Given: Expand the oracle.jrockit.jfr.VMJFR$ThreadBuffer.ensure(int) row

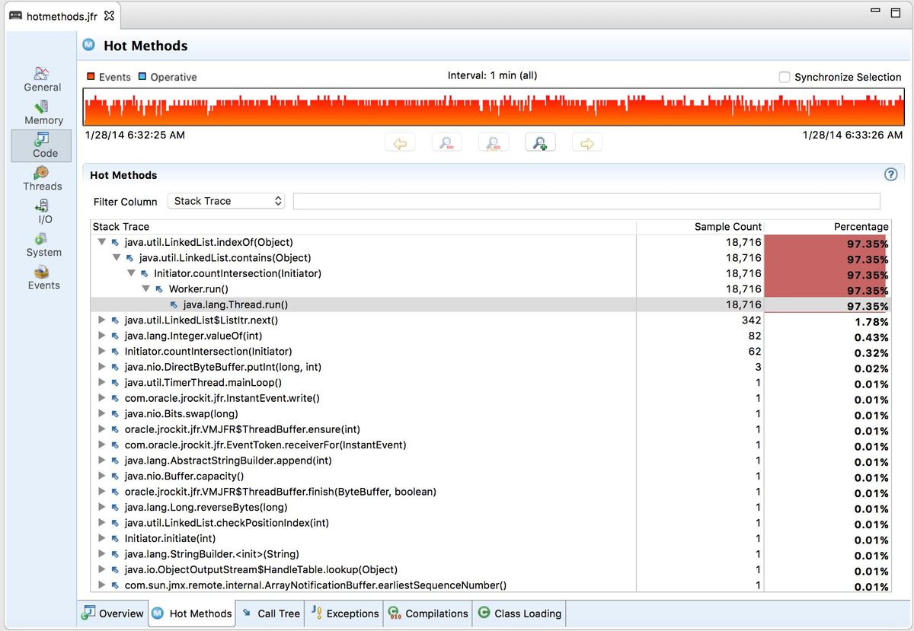Looking at the screenshot, I should 101,429.
